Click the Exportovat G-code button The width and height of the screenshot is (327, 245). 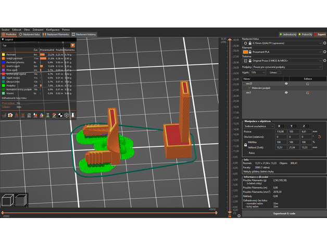point(285,213)
